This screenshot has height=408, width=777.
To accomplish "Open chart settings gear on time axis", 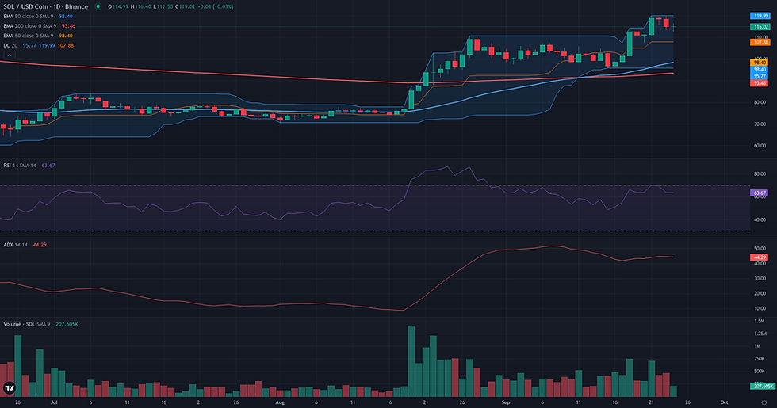I will (764, 402).
